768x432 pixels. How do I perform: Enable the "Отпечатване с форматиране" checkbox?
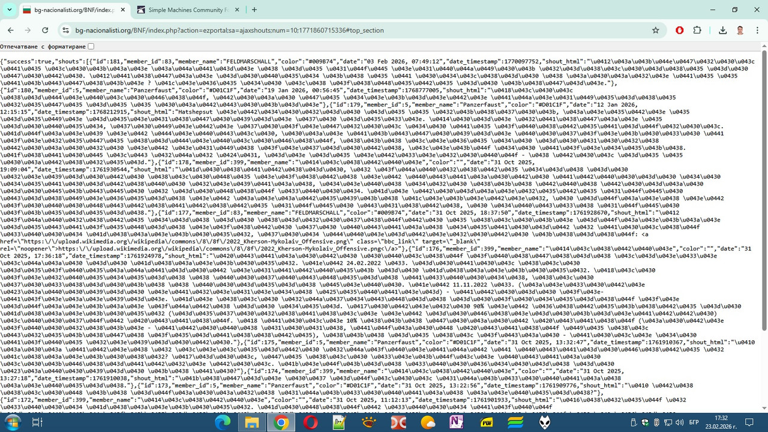point(91,46)
